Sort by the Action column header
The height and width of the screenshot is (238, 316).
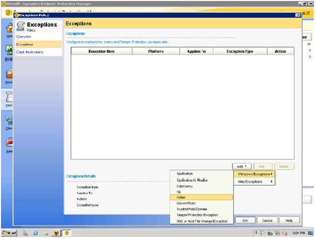pos(280,51)
